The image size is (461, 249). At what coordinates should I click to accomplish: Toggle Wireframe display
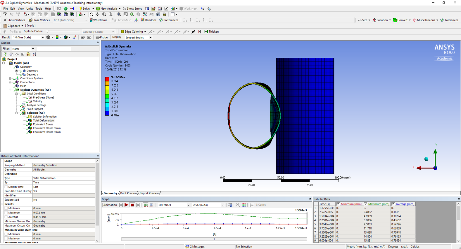(99, 20)
